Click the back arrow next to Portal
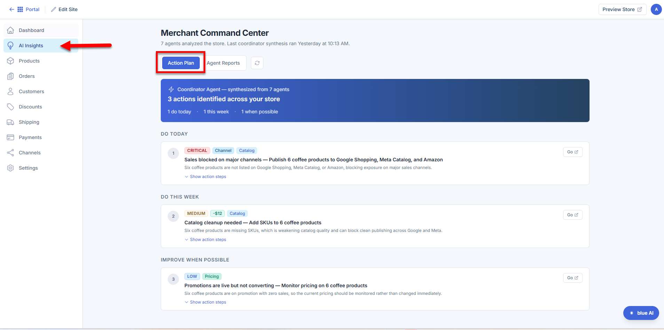The width and height of the screenshot is (664, 330). pyautogui.click(x=11, y=9)
